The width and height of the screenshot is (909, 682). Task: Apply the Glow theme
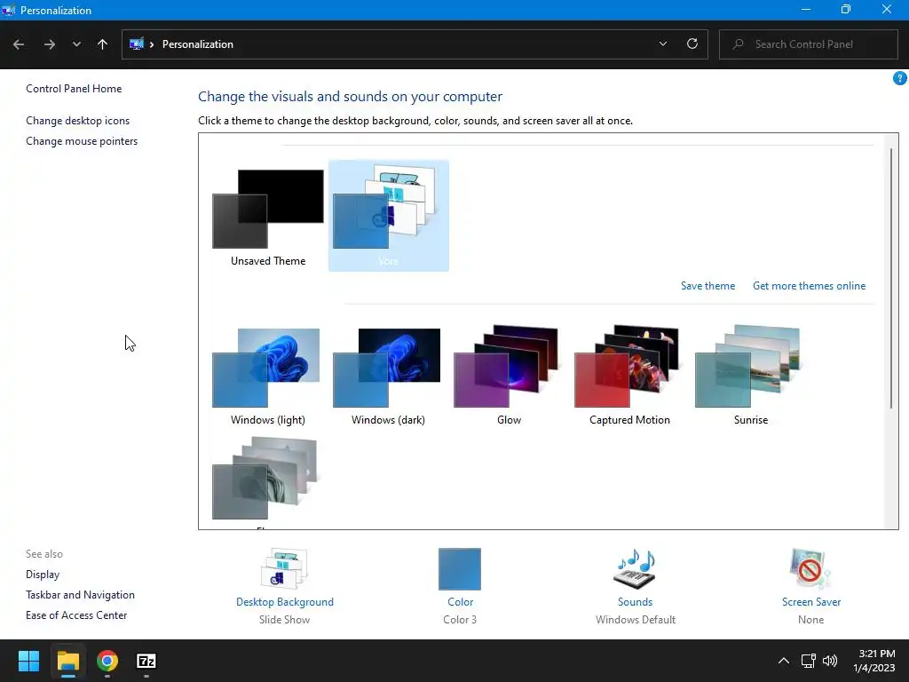pyautogui.click(x=509, y=376)
